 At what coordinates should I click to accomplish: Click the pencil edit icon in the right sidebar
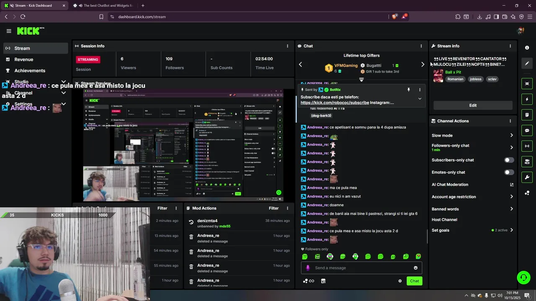[527, 63]
